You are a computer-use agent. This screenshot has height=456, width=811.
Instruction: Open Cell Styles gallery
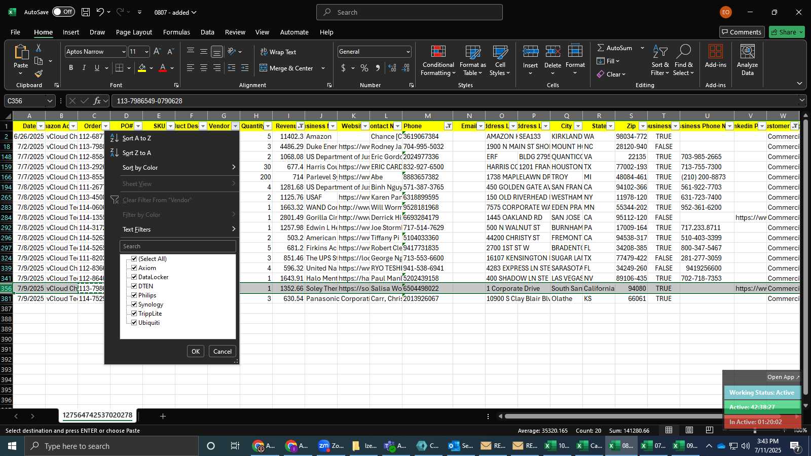(500, 61)
